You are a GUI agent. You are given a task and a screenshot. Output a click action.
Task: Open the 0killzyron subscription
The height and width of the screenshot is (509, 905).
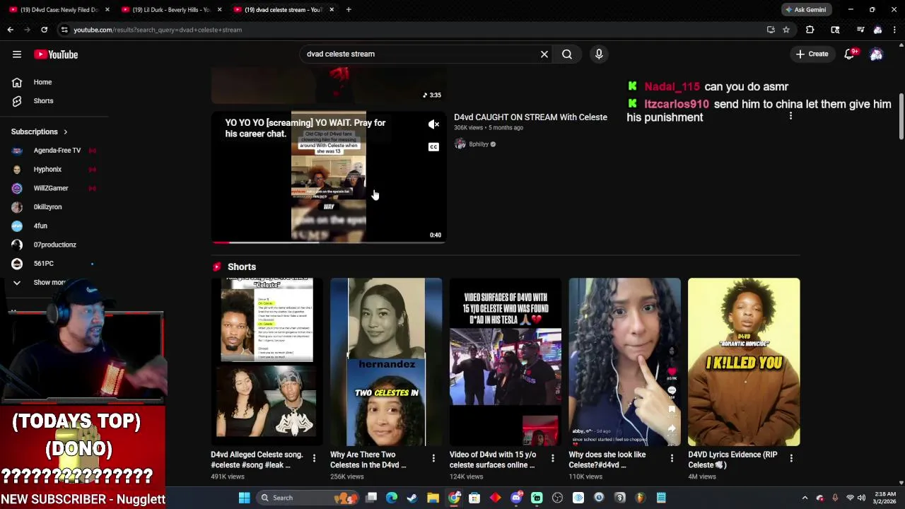tap(47, 206)
